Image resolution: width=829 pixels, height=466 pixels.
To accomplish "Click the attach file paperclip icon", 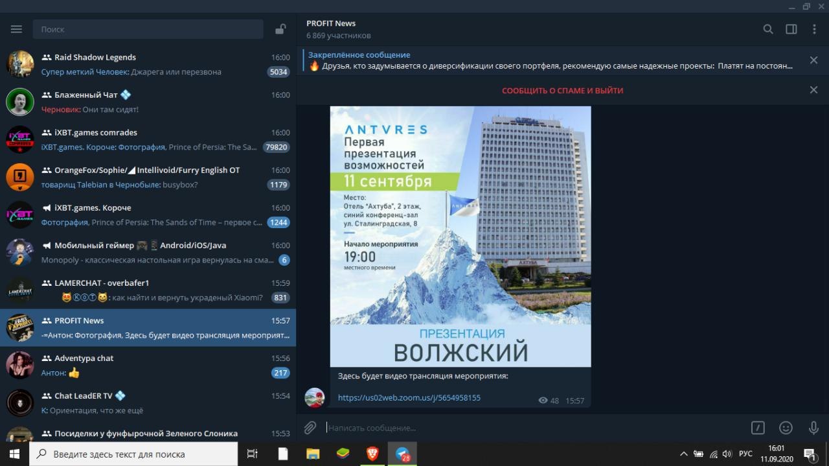I will click(310, 428).
